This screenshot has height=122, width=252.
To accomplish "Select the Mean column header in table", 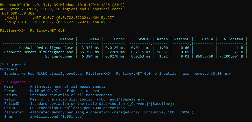I will coord(94,39).
